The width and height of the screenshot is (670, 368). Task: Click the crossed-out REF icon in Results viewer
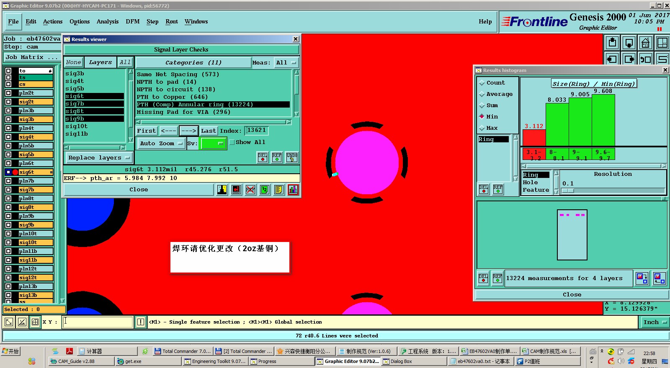click(250, 190)
